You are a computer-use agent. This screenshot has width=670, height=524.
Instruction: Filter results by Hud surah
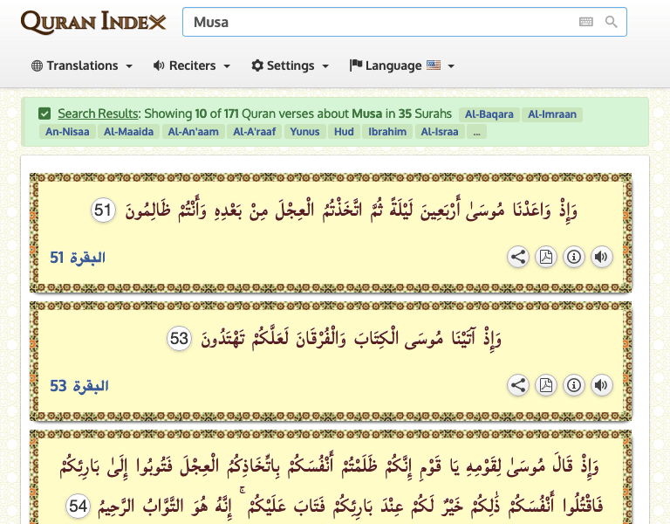[344, 132]
